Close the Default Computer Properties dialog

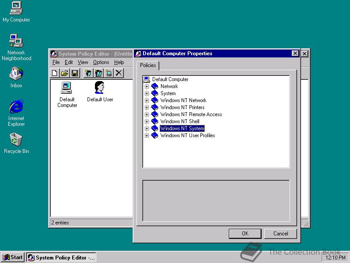click(x=295, y=53)
